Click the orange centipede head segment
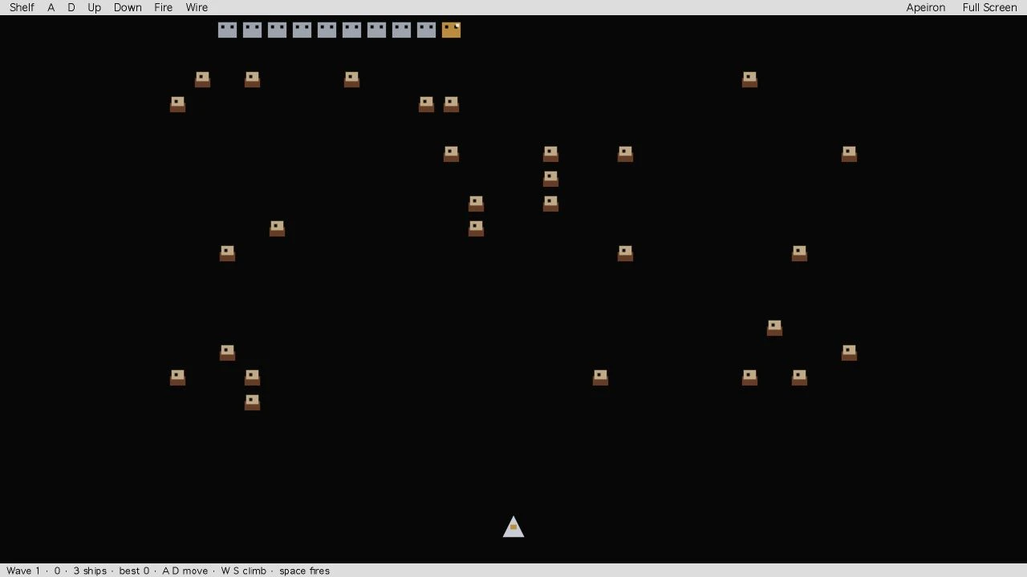This screenshot has height=577, width=1027. [451, 30]
